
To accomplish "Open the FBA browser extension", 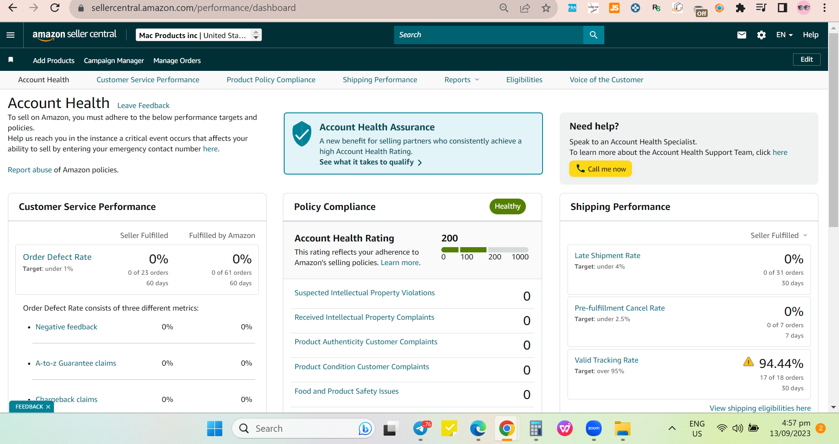I will tap(572, 8).
